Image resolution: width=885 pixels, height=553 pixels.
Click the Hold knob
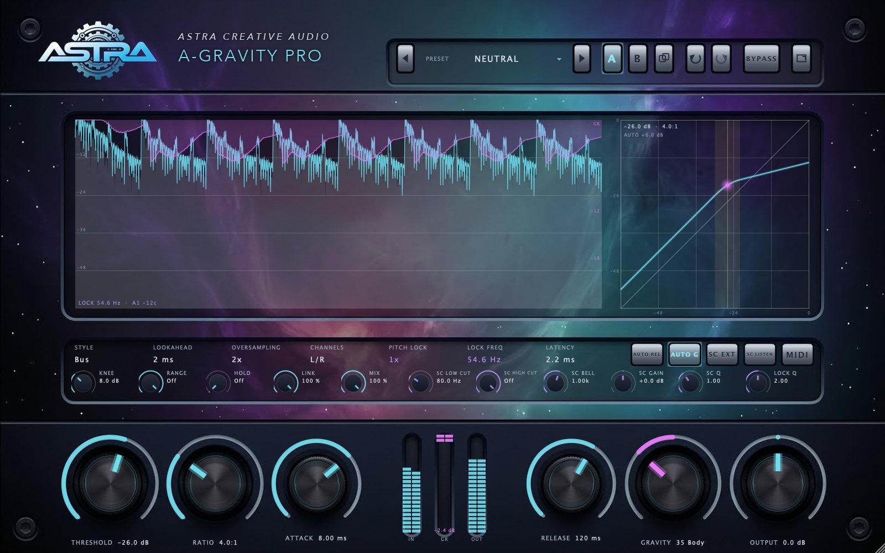(x=218, y=382)
